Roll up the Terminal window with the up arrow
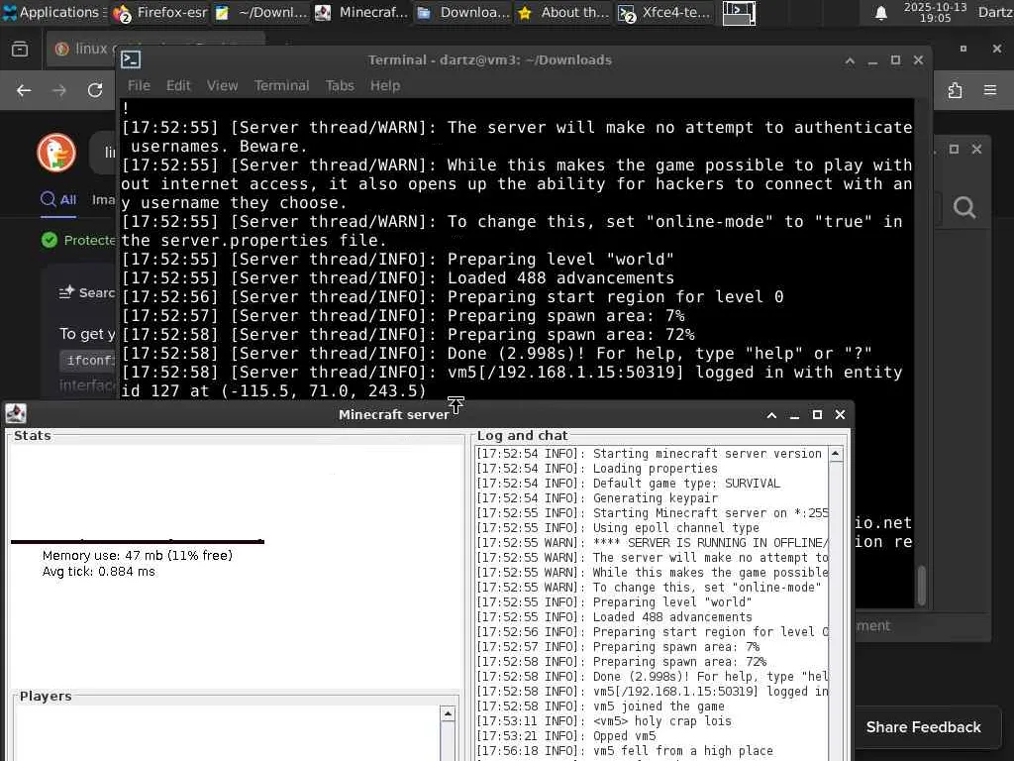1014x761 pixels. tap(850, 60)
